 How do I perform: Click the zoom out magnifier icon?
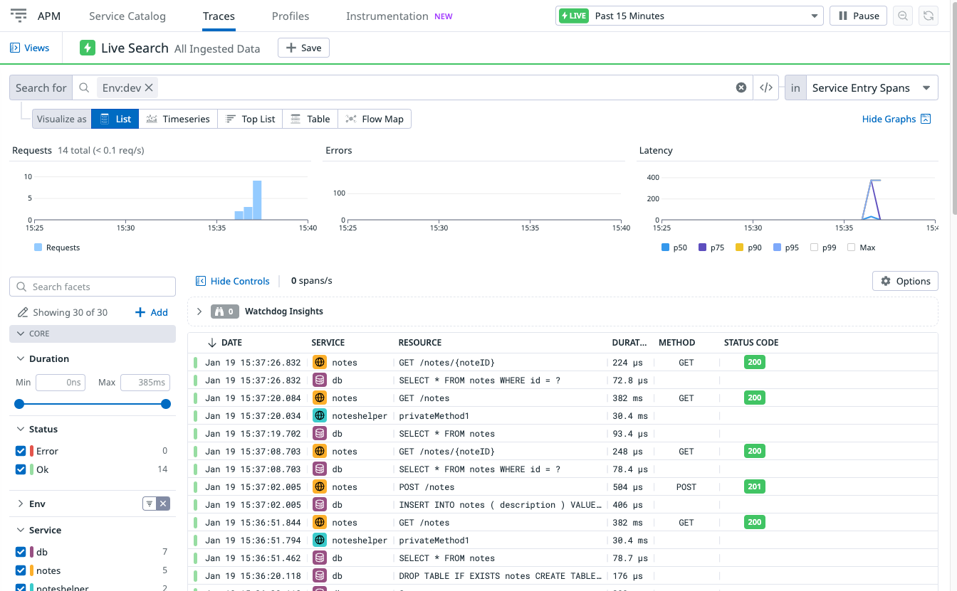pos(903,16)
